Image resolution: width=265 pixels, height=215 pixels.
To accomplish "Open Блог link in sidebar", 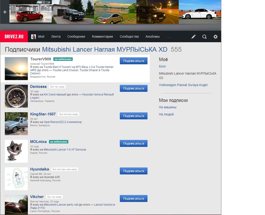I will point(162,66).
